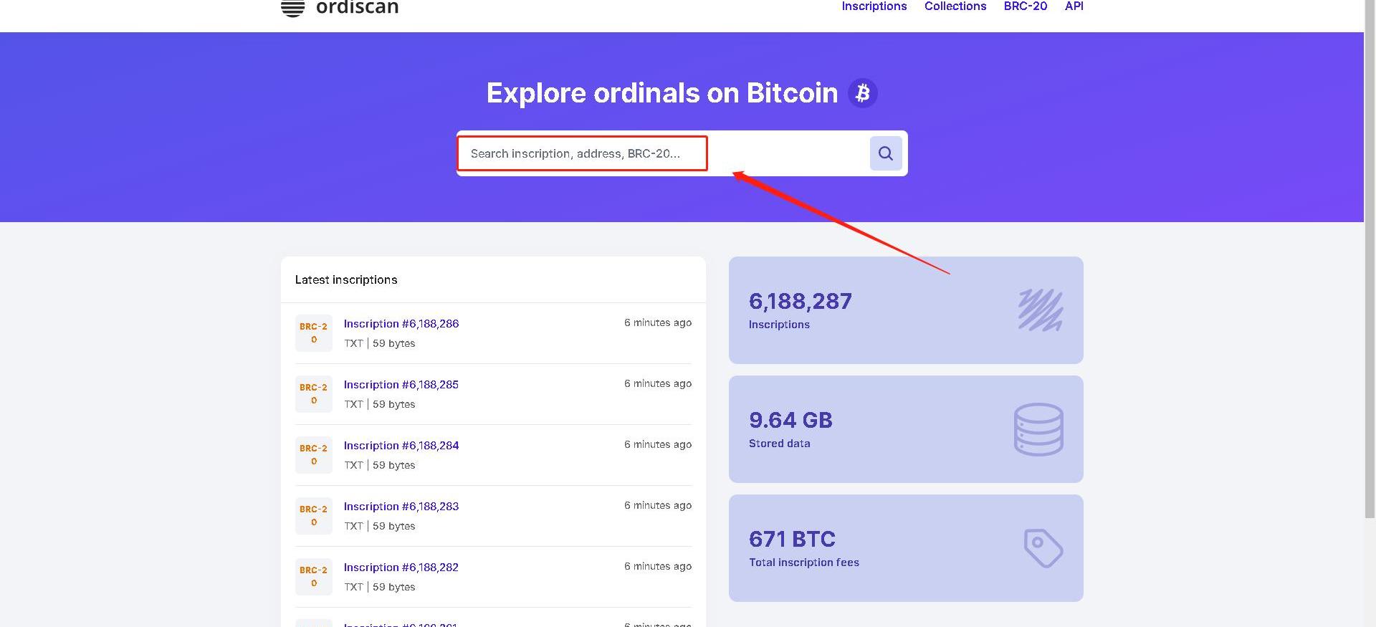
Task: Click BRC-20 badge for Inscription #6,188,283
Action: click(x=314, y=516)
